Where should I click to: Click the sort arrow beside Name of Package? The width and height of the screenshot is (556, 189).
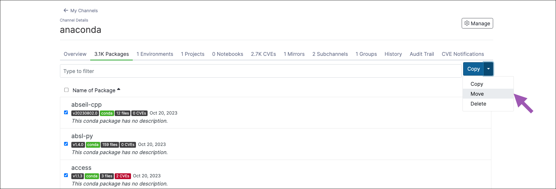(118, 90)
